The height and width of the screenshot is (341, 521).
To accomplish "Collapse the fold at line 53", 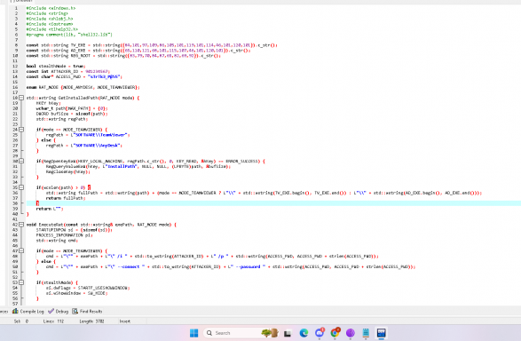I will [x=21, y=282].
